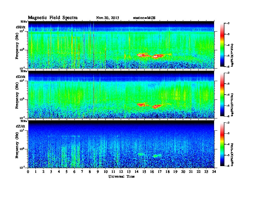Click the -4 value on dH/dt color scale

coord(228,45)
